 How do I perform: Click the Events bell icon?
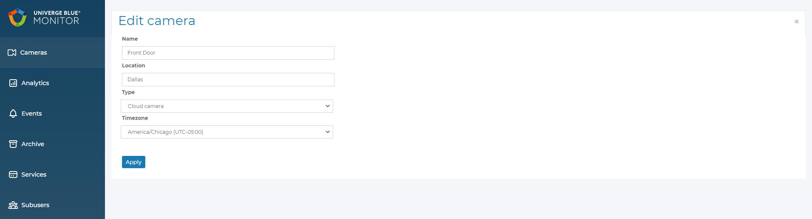click(x=13, y=114)
